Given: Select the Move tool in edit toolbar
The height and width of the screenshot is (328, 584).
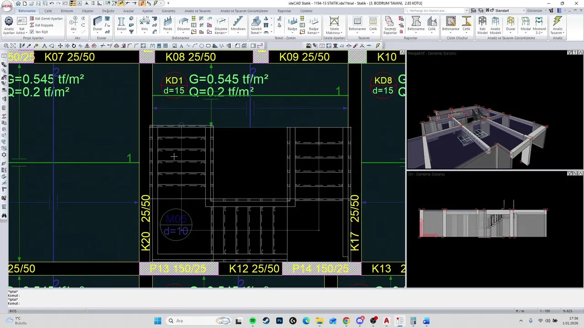Looking at the screenshot, I should pyautogui.click(x=60, y=46).
